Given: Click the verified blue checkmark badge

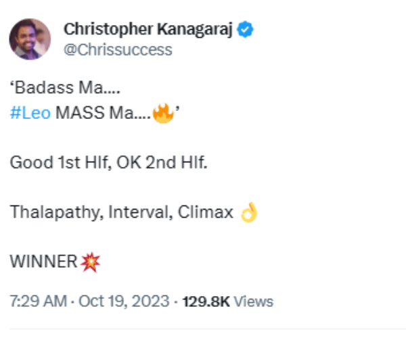Looking at the screenshot, I should point(248,29).
